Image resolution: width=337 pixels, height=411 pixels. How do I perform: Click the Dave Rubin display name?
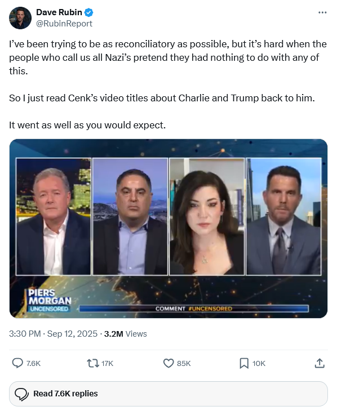point(59,12)
